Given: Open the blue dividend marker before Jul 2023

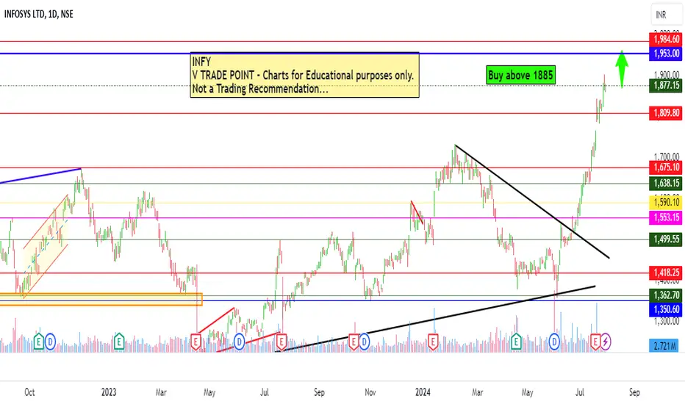Looking at the screenshot, I should [239, 342].
